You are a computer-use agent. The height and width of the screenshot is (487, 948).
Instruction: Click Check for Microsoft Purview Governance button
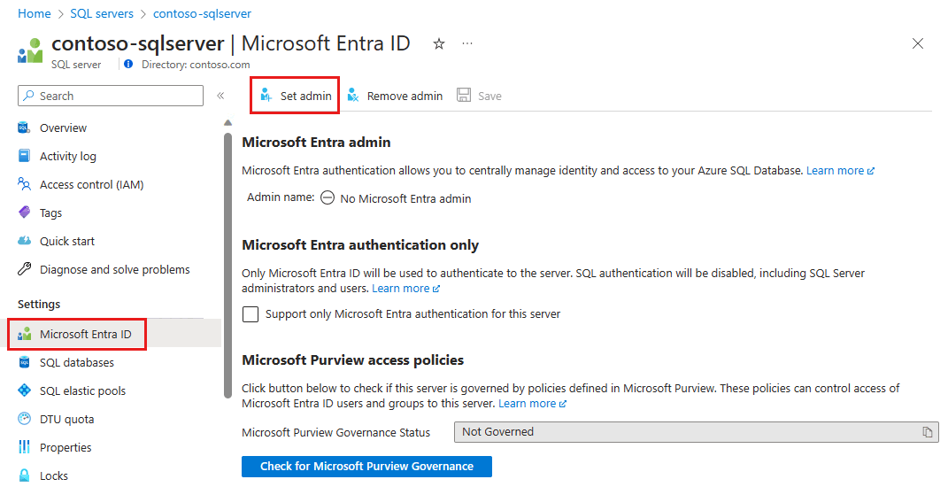(366, 467)
